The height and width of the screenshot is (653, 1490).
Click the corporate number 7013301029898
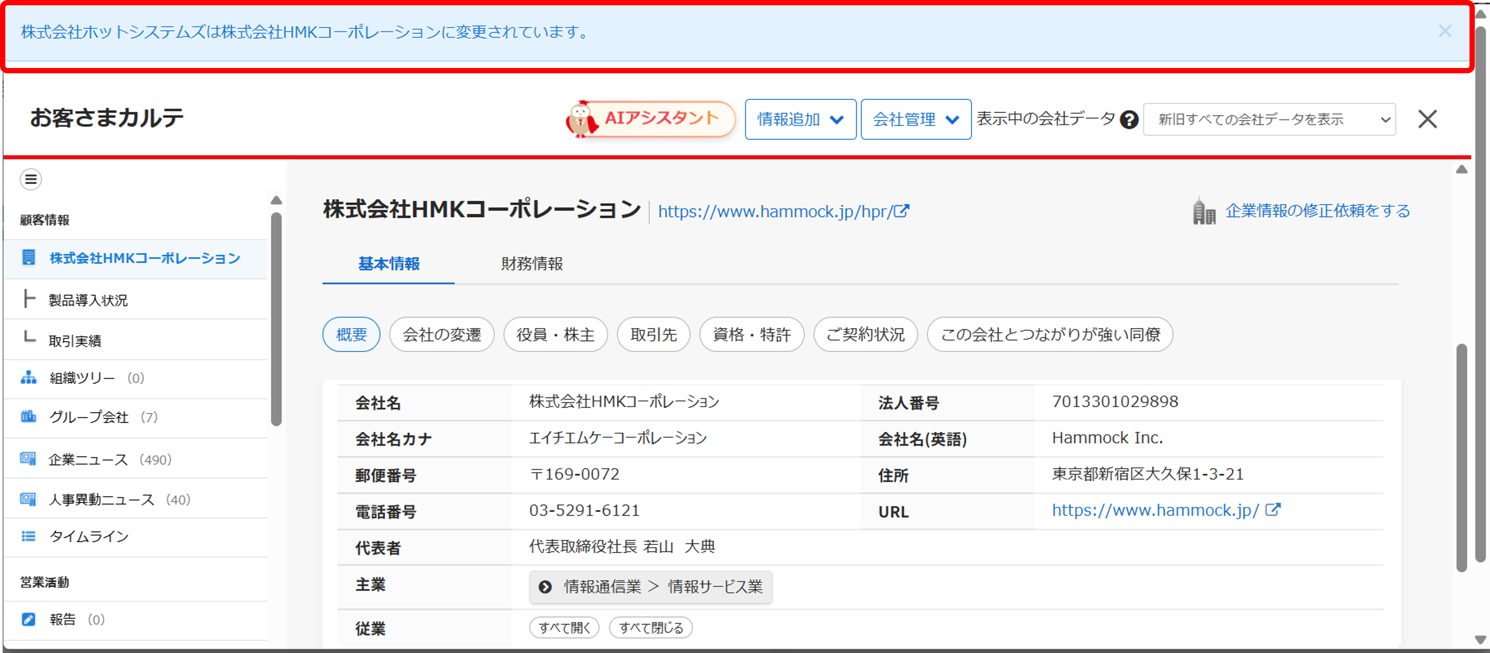tap(1115, 402)
